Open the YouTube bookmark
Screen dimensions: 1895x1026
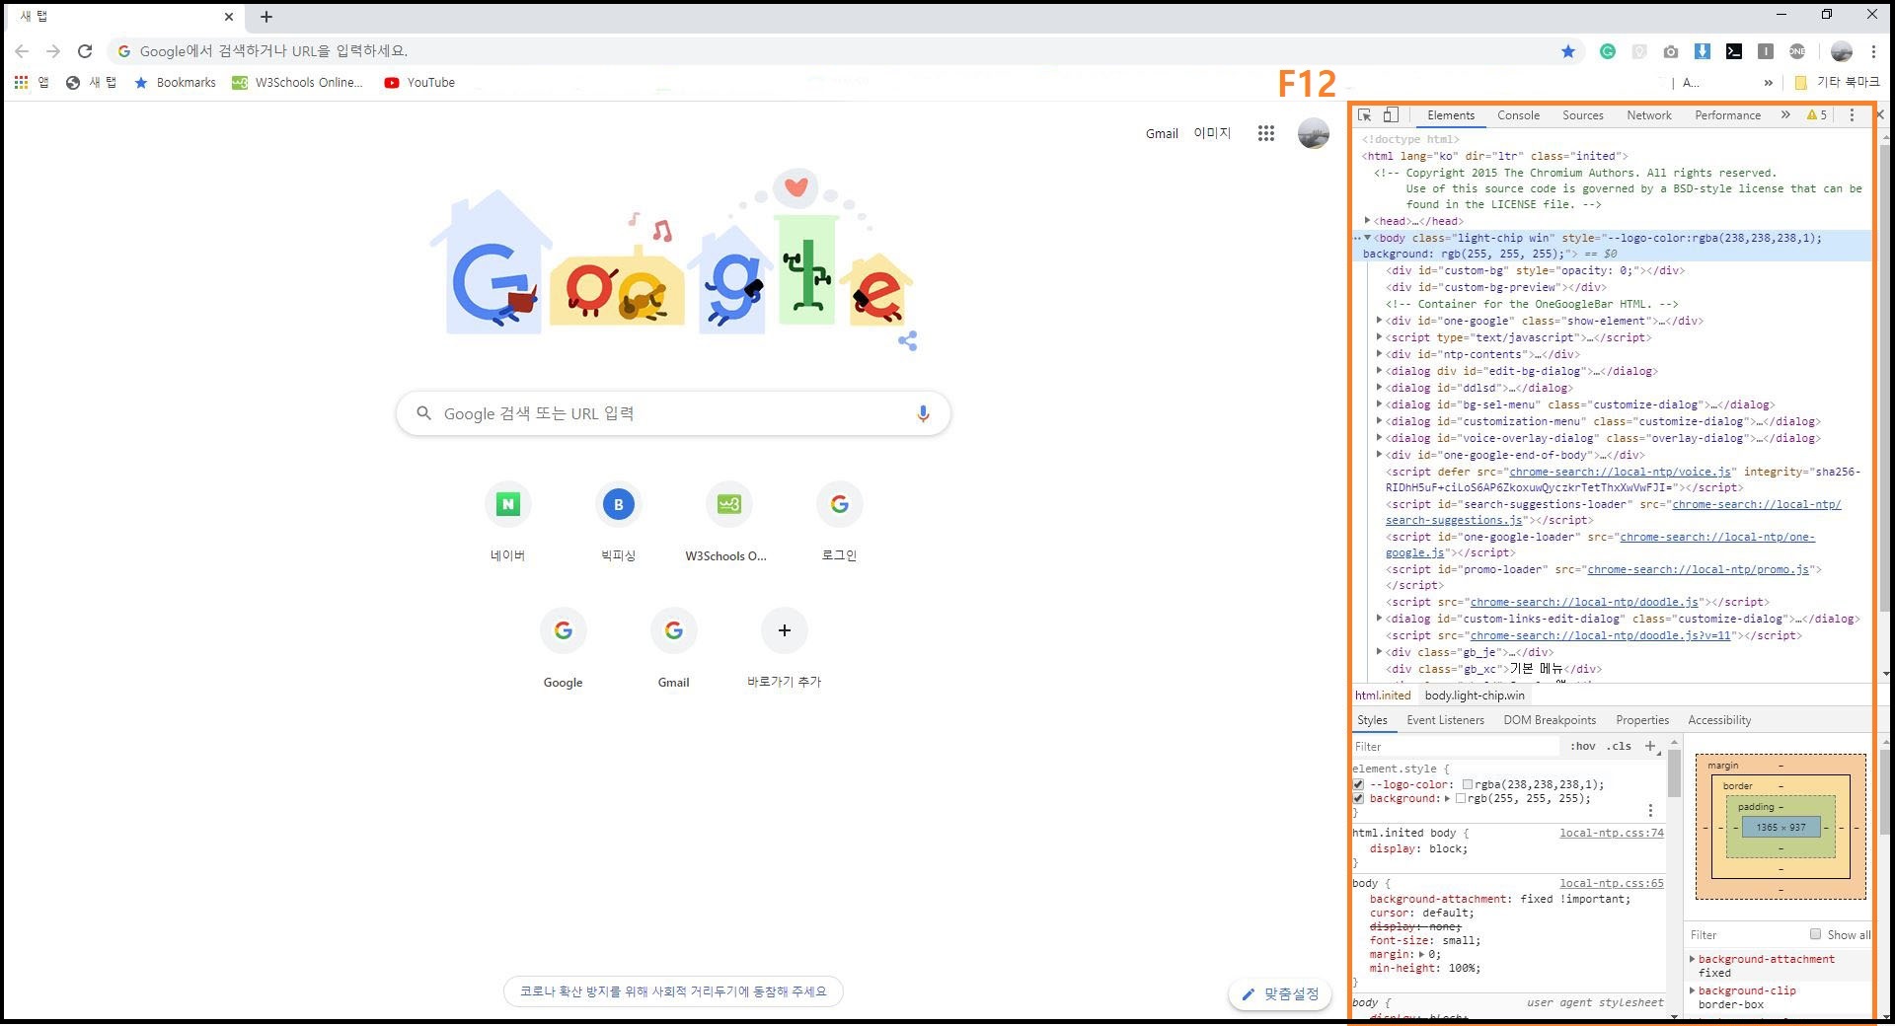click(x=419, y=83)
